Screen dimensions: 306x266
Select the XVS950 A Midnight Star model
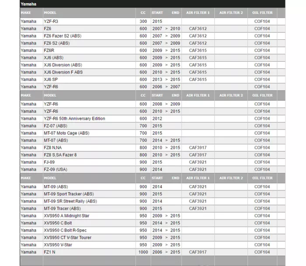[x=66, y=216]
